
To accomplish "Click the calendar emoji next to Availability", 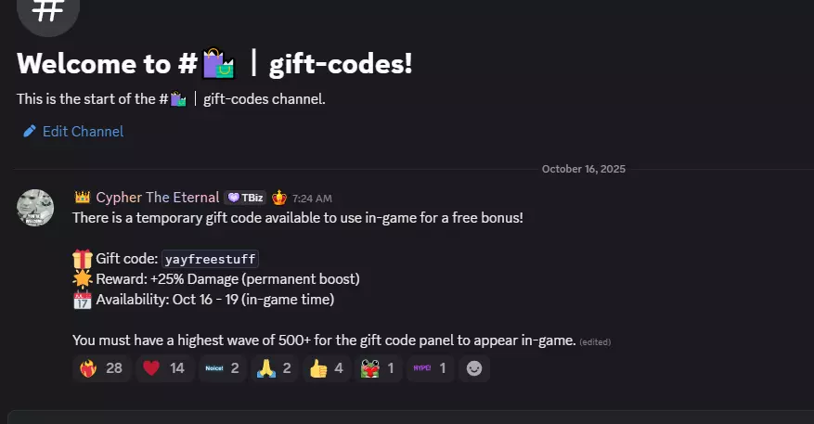I will pos(82,300).
